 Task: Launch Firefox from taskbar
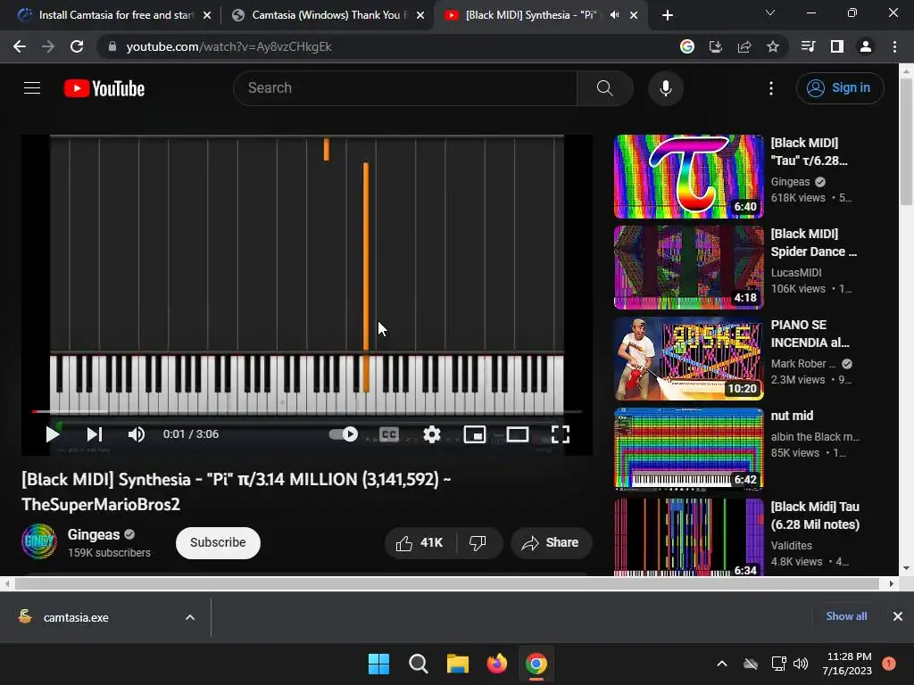click(x=496, y=664)
